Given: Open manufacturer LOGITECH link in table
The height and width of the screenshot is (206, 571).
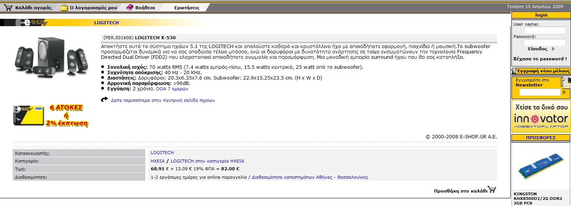Looking at the screenshot, I should [162, 153].
